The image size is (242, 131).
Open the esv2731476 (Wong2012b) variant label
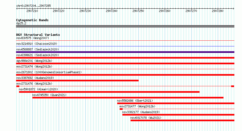(34, 84)
